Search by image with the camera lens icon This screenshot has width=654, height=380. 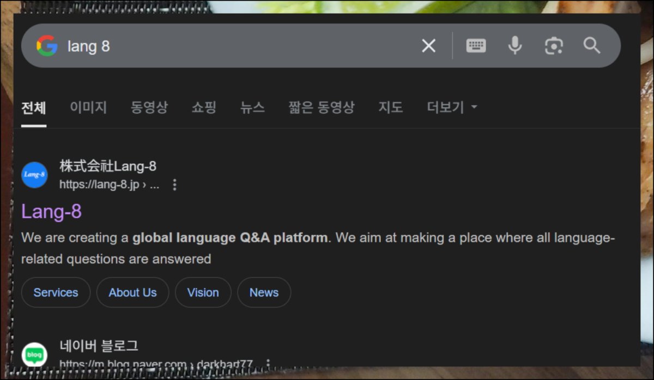[x=554, y=46]
